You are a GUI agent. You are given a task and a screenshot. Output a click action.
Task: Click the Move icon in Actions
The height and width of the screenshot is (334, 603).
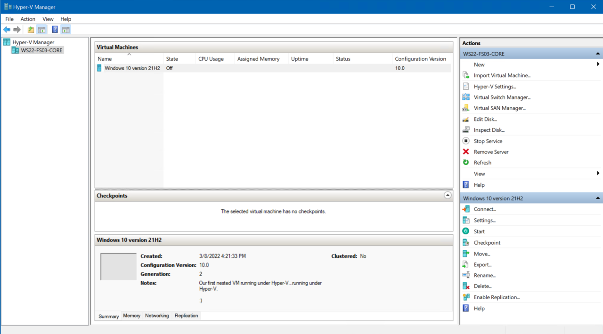[x=466, y=254]
